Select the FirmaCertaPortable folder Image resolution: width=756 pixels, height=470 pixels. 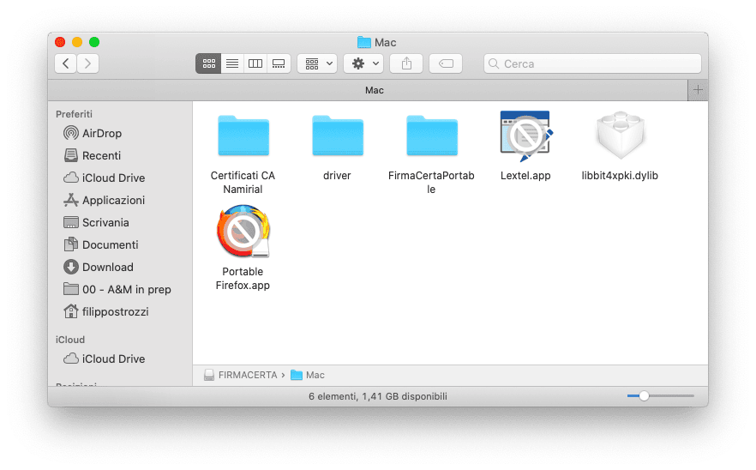(x=431, y=154)
